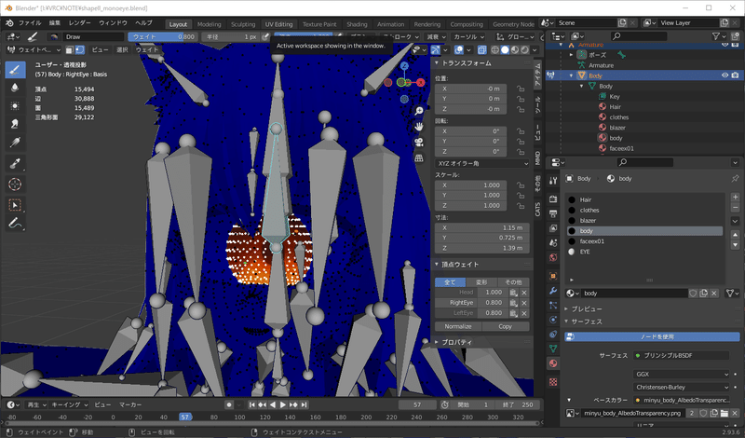Open the ファイル menu
This screenshot has height=438, width=745.
[30, 22]
